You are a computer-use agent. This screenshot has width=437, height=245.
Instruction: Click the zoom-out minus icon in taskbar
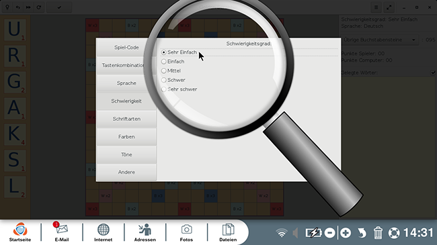tap(329, 233)
